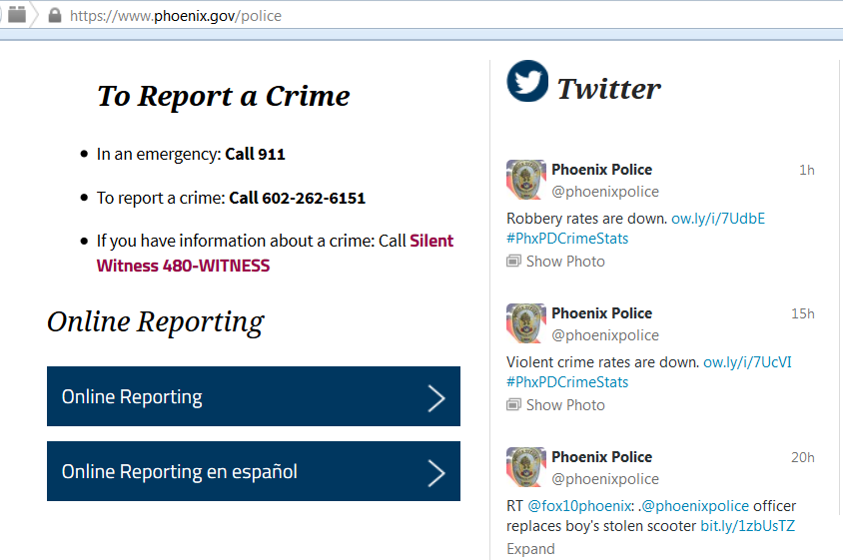Click the folder icon left of address bar
843x560 pixels.
point(17,15)
